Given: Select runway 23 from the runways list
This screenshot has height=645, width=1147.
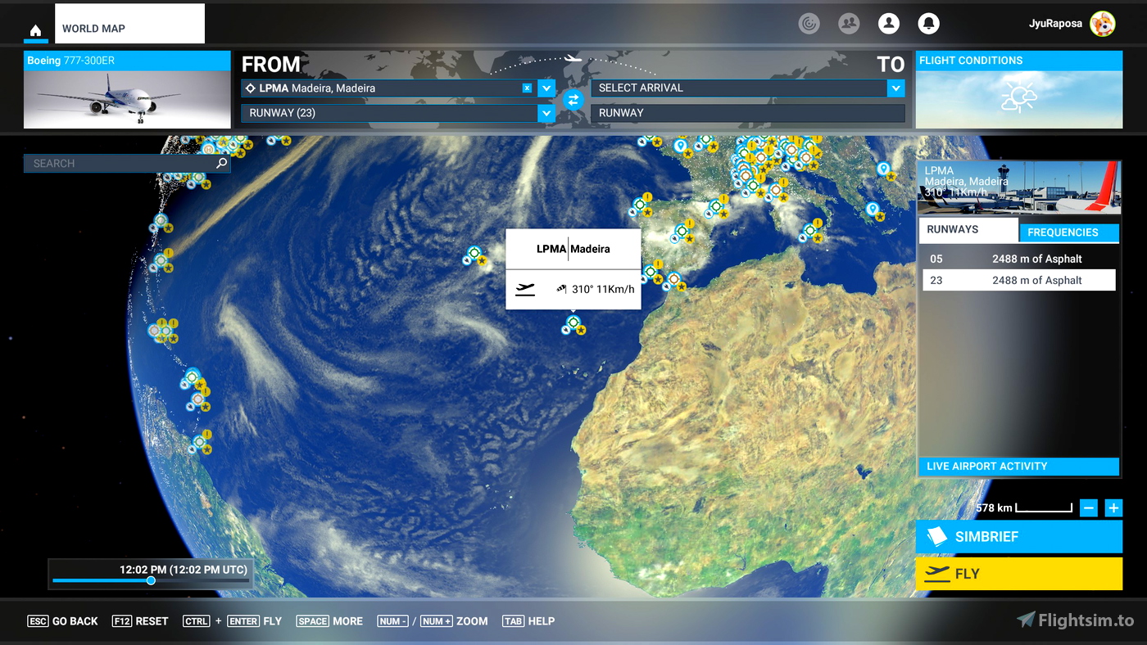Looking at the screenshot, I should (x=1018, y=279).
